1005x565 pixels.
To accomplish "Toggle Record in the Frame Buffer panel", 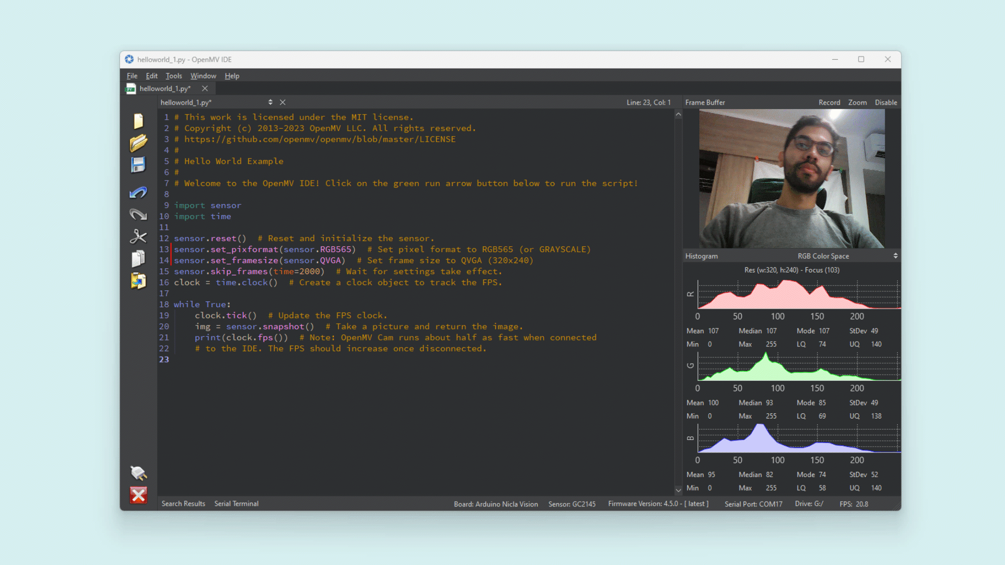I will pos(829,102).
